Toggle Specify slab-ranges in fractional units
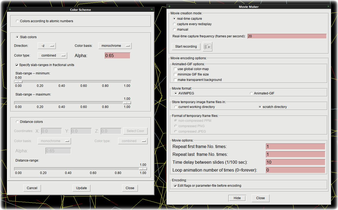The height and width of the screenshot is (210, 338). (x=45, y=65)
